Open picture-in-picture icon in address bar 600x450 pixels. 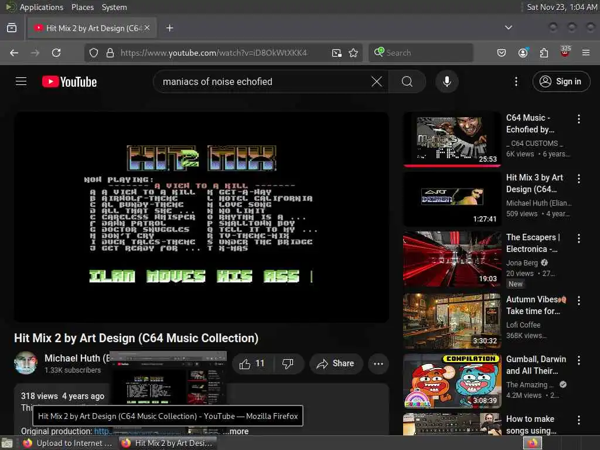tap(337, 53)
